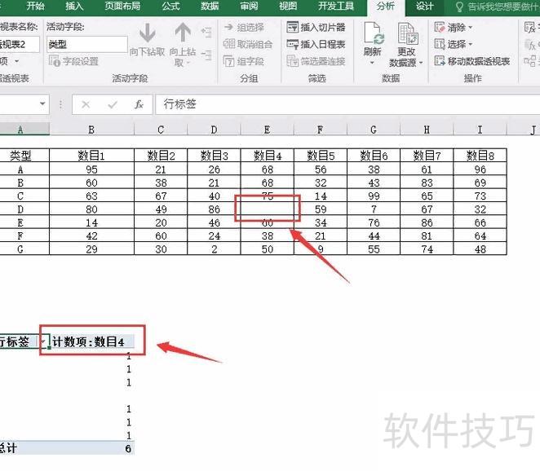Screen dimensions: 540x471
Task: Click the formula bar confirm checkmark icon
Action: click(113, 104)
